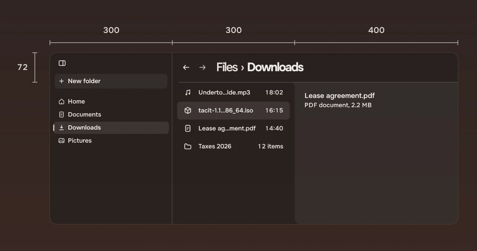
Task: Open Documents in the sidebar
Action: pos(111,115)
